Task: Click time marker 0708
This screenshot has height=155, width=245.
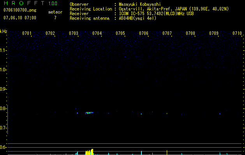Action: [190, 33]
